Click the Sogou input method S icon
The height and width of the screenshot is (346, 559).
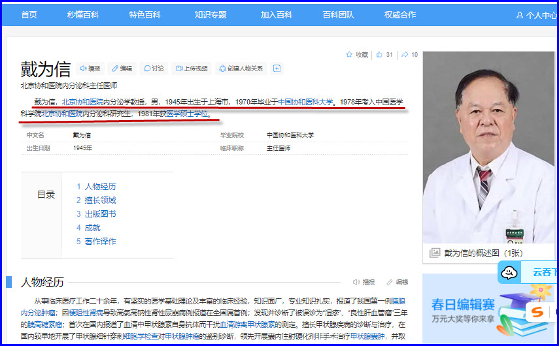point(537,312)
